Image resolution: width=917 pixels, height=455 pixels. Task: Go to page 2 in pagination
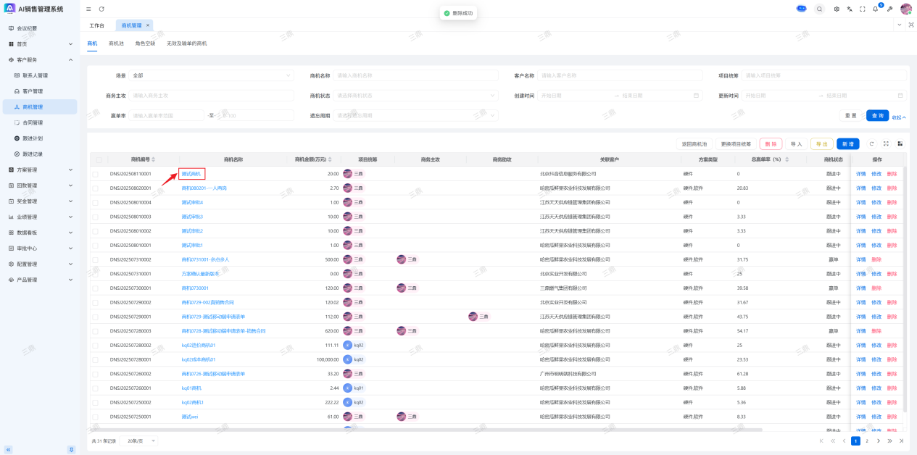point(866,441)
